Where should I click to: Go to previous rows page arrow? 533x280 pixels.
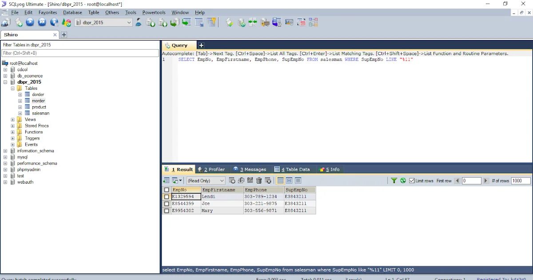pos(457,181)
